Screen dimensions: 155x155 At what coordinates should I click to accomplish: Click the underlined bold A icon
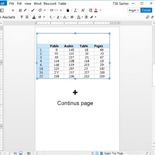[34, 17]
